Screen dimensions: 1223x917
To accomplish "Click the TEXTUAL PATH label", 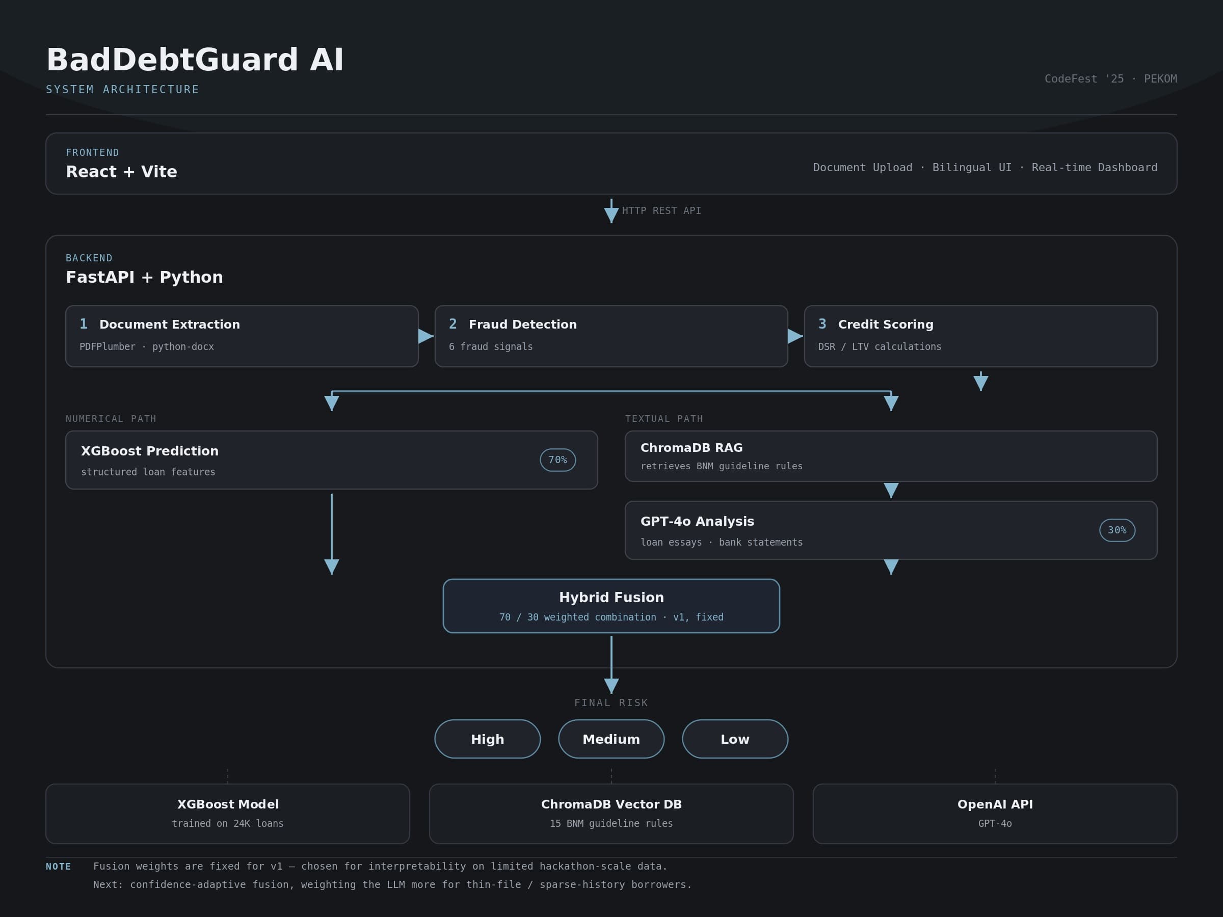I will click(x=664, y=419).
